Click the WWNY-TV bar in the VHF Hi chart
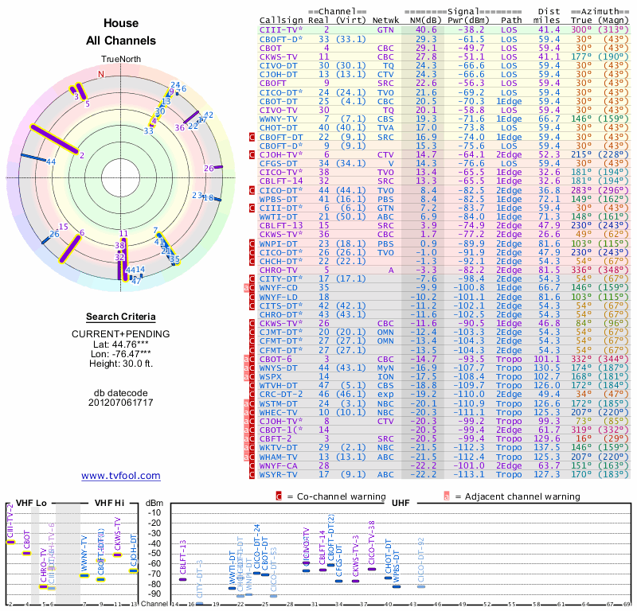 [84, 574]
